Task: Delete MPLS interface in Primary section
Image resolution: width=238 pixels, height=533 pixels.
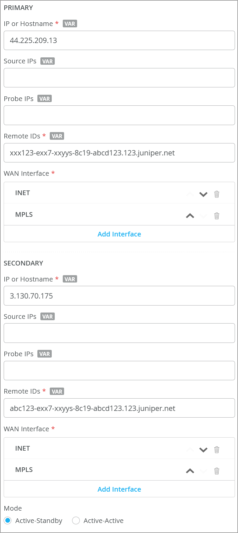Action: click(x=217, y=216)
